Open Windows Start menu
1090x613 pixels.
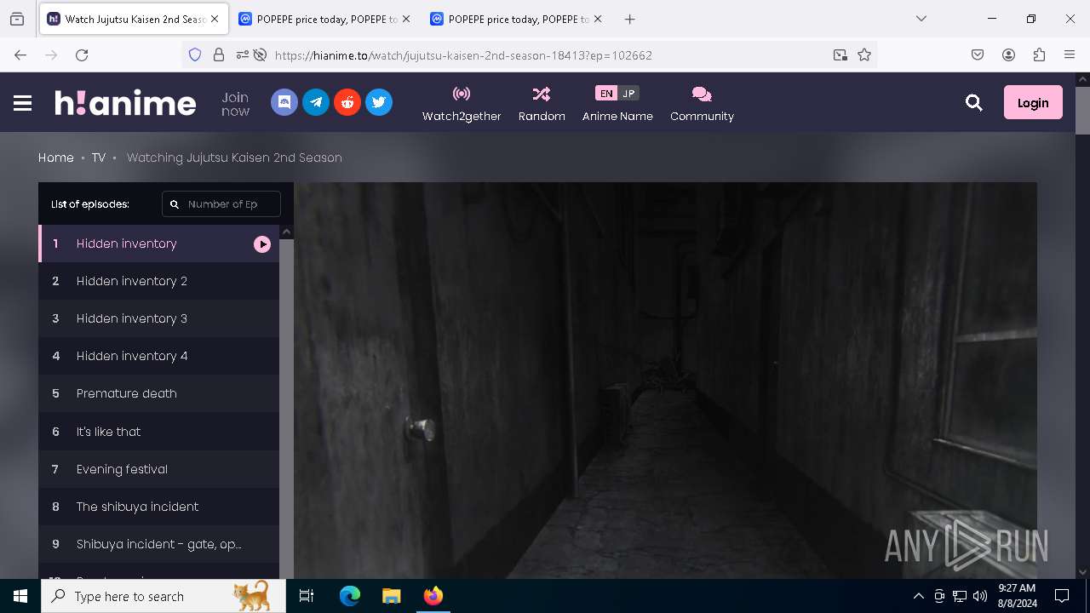click(x=20, y=596)
